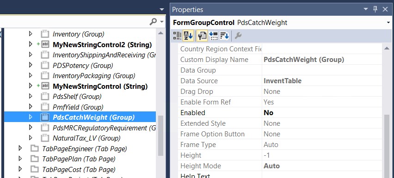
Task: Select InventoryShippingAndReceiving group in tree
Action: tap(104, 55)
